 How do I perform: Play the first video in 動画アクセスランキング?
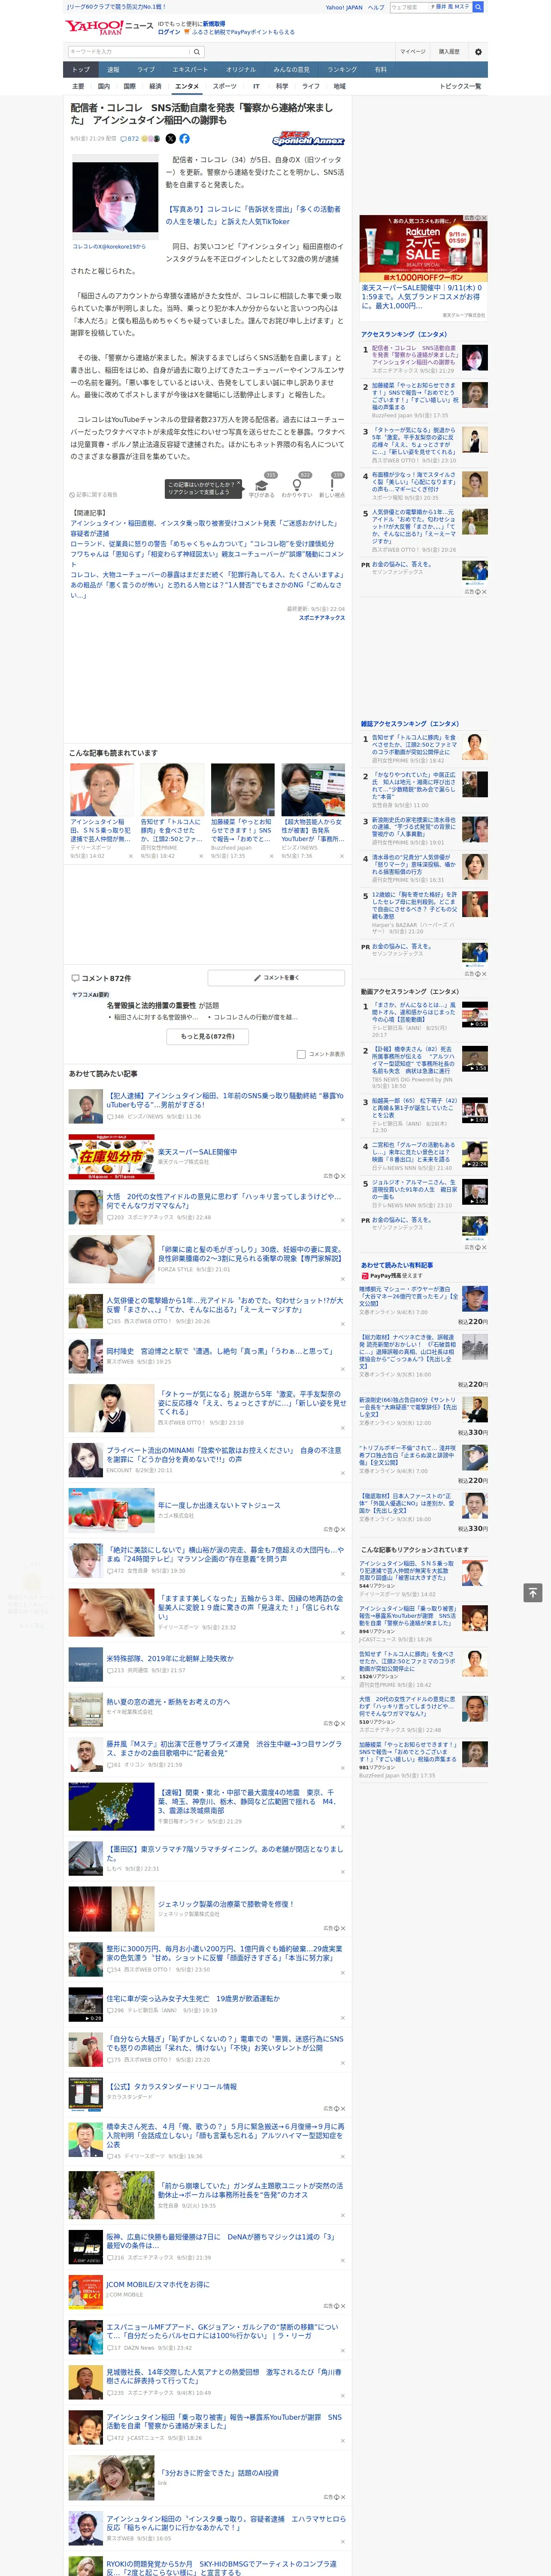475,1015
